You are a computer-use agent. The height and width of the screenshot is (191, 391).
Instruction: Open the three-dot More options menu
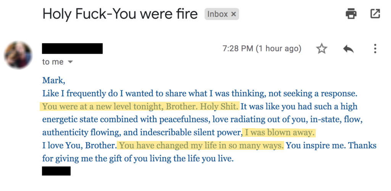[375, 49]
